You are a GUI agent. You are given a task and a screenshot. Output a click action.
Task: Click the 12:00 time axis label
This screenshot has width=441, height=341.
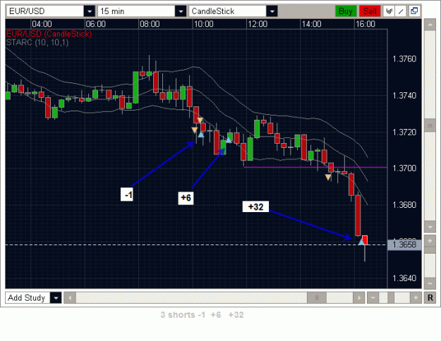(x=258, y=24)
